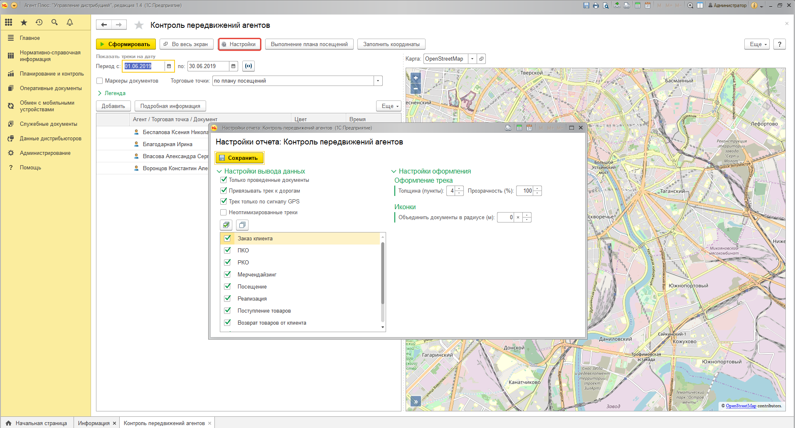Open the Торговые точки dropdown arrow
795x428 pixels.
tap(378, 81)
